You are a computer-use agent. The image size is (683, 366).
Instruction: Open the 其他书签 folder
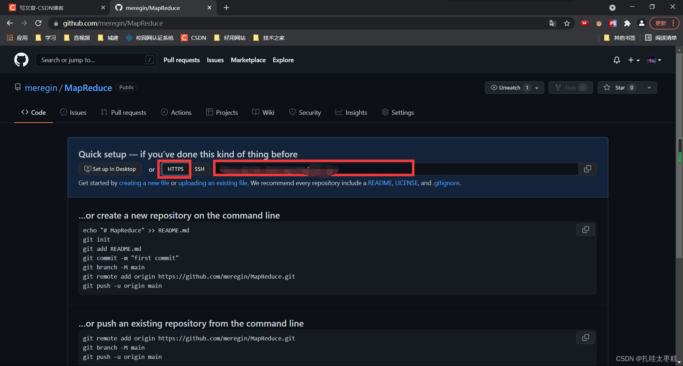pyautogui.click(x=620, y=38)
